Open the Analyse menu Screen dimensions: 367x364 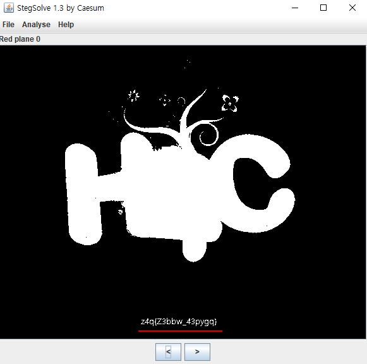click(x=36, y=25)
